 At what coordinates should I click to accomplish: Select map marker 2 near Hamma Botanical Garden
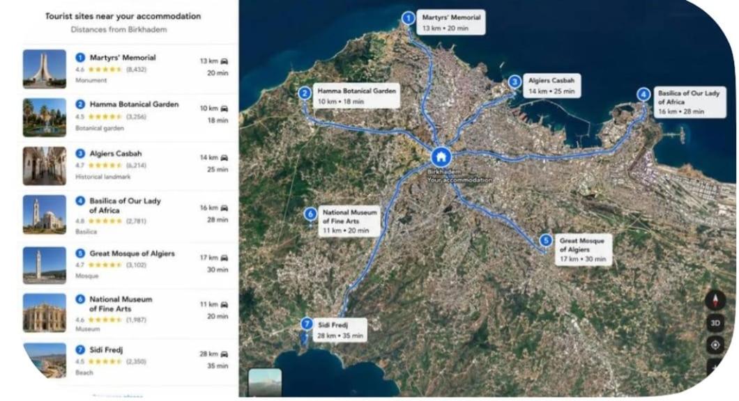coord(305,93)
